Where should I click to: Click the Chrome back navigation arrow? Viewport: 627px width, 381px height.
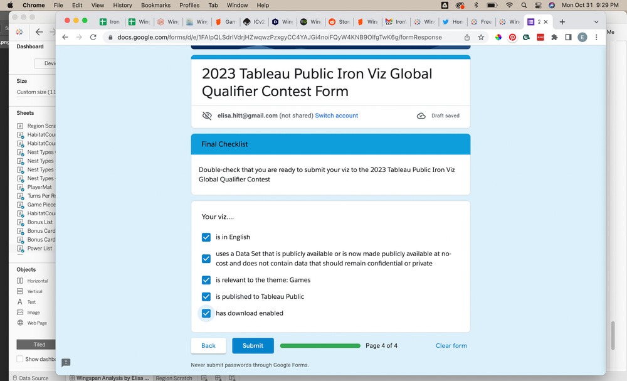click(x=65, y=37)
